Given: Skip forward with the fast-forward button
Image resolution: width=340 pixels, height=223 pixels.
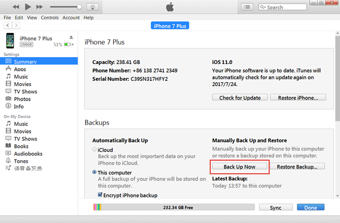Looking at the screenshot, I should [x=40, y=7].
